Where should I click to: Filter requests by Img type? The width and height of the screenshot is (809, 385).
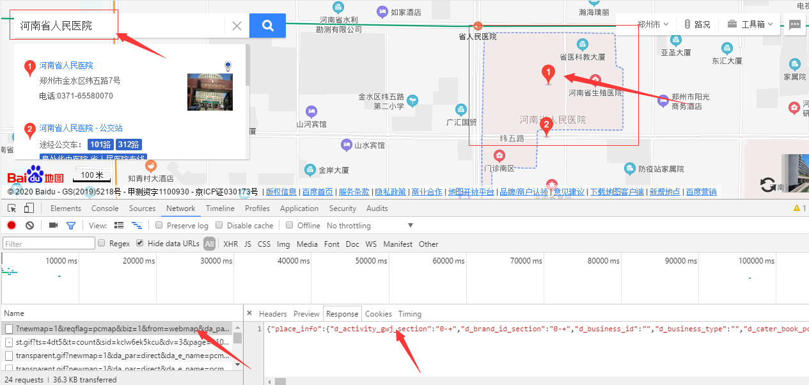283,244
